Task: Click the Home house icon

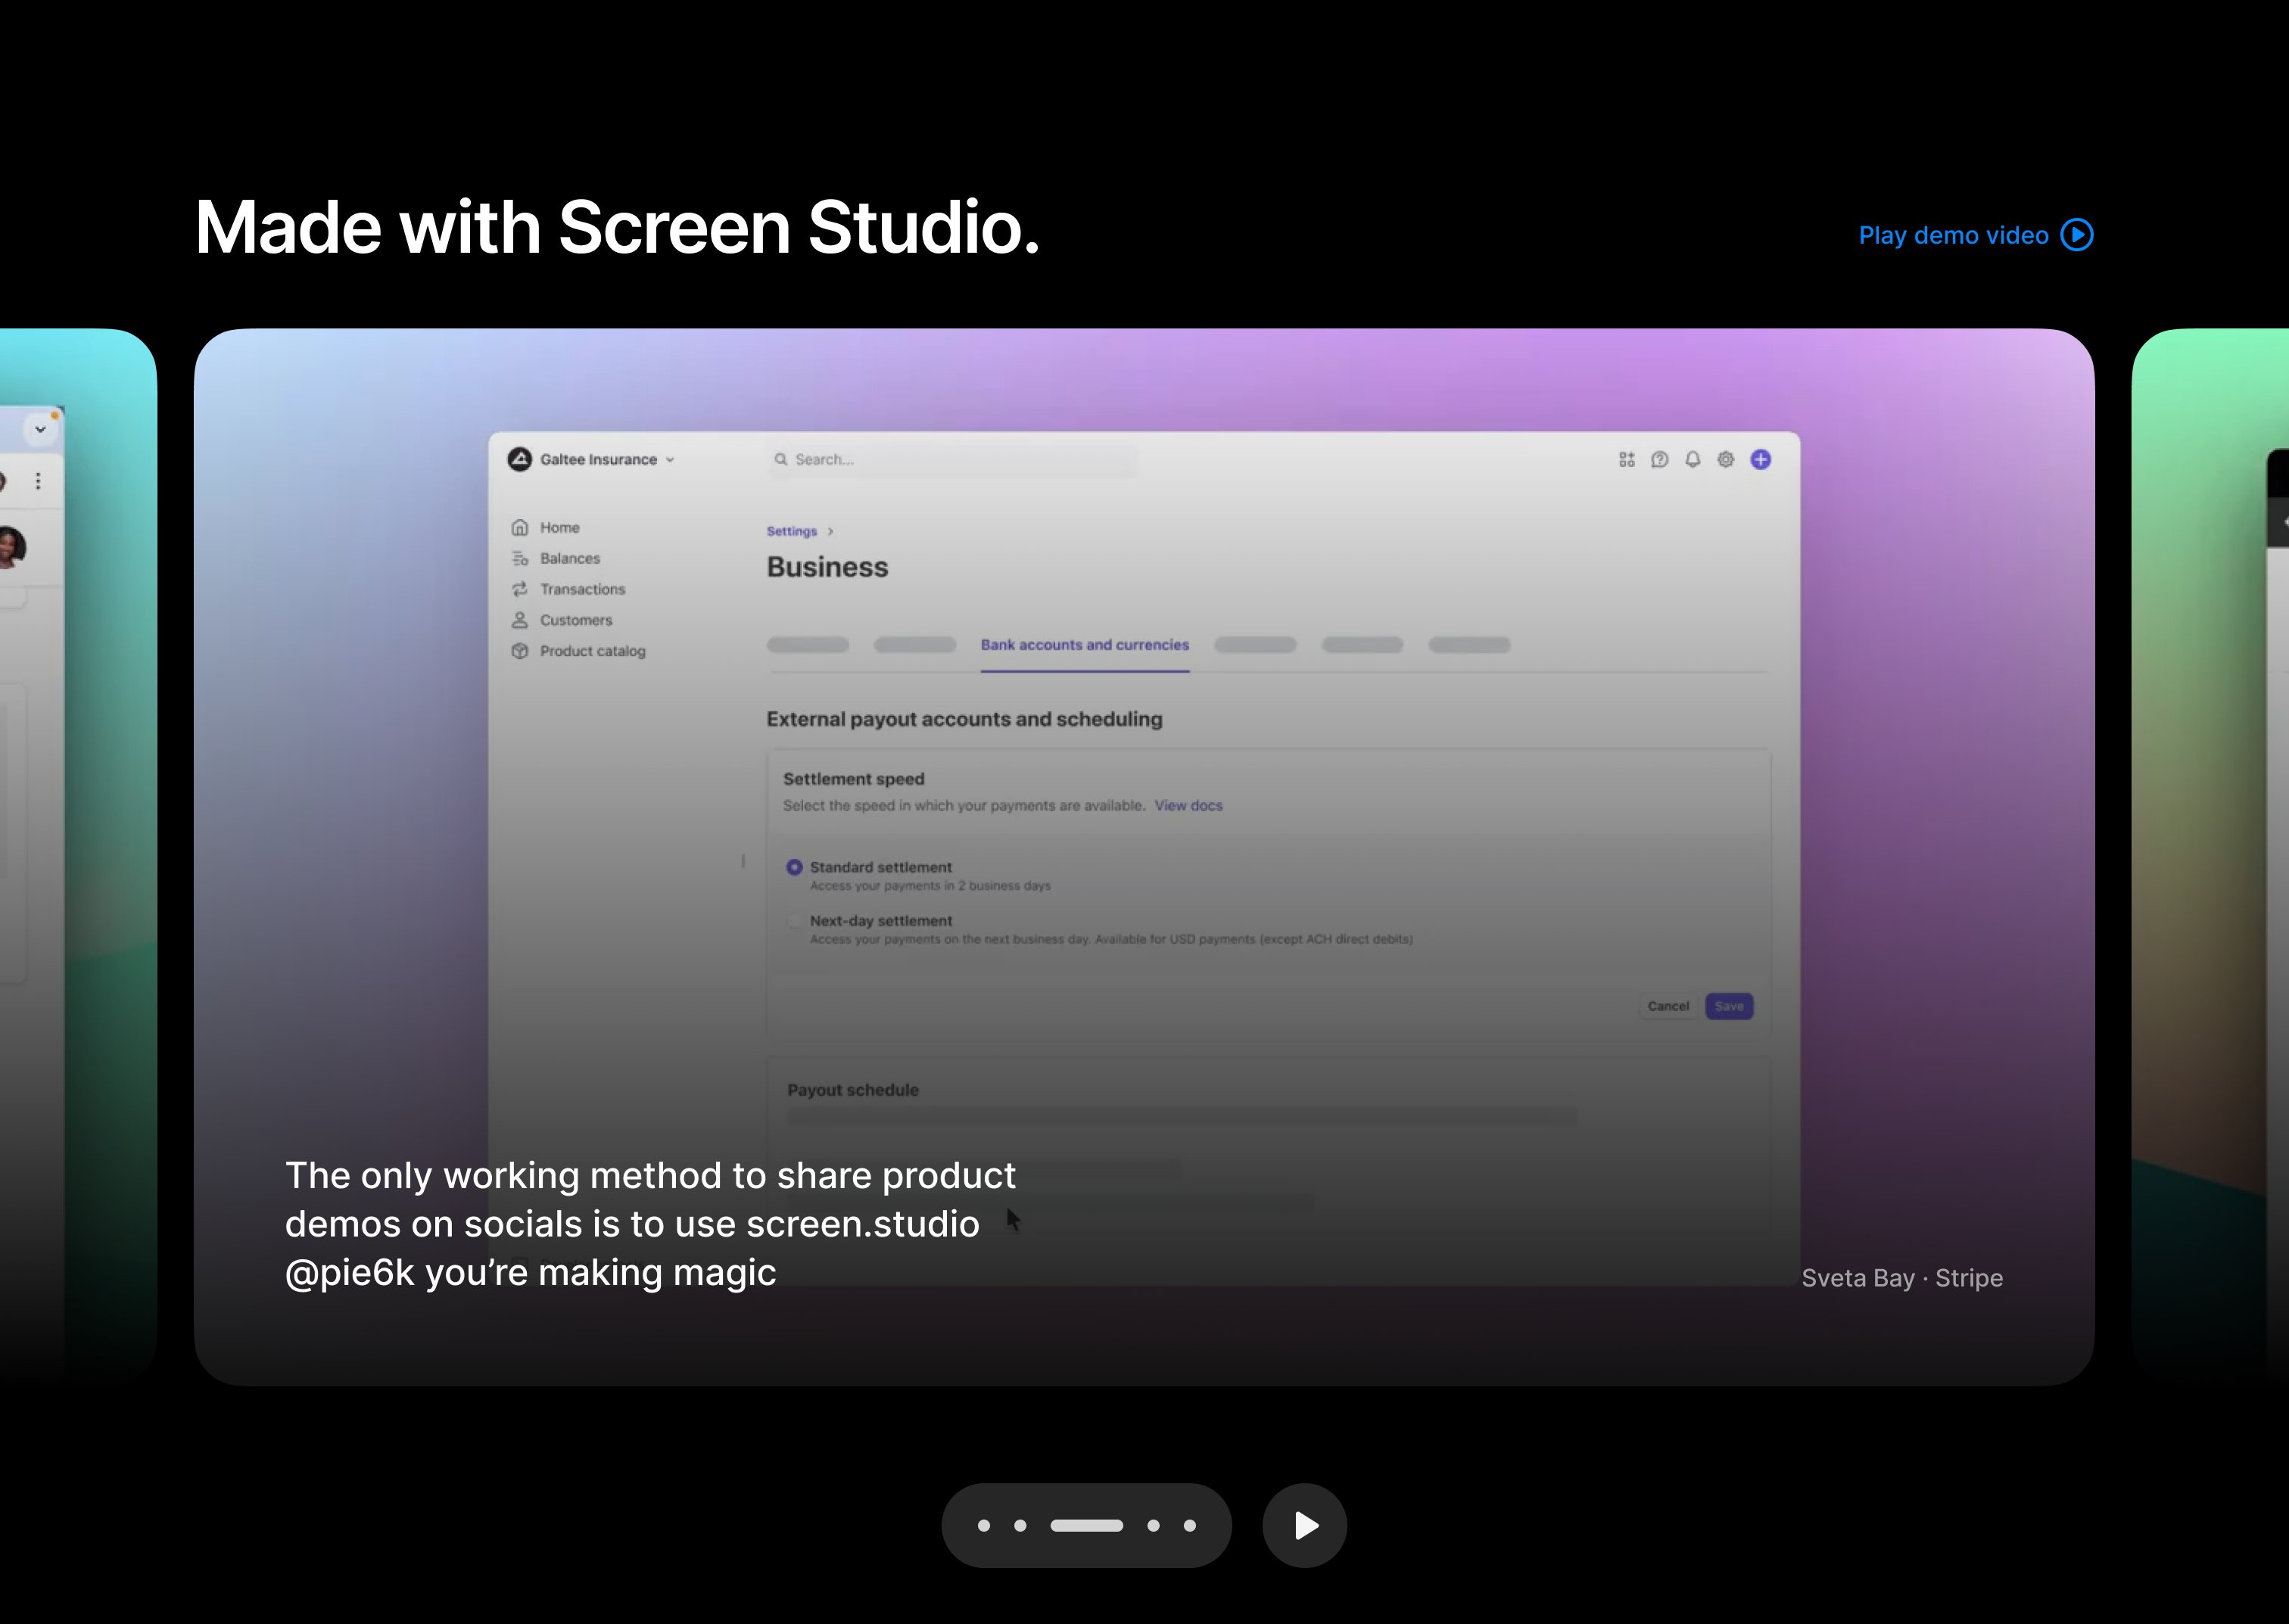Action: click(519, 527)
